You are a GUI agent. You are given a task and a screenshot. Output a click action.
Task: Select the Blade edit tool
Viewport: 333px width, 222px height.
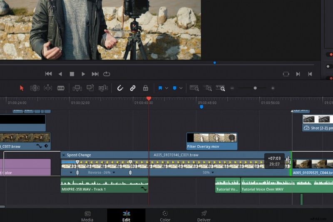pyautogui.click(x=61, y=88)
